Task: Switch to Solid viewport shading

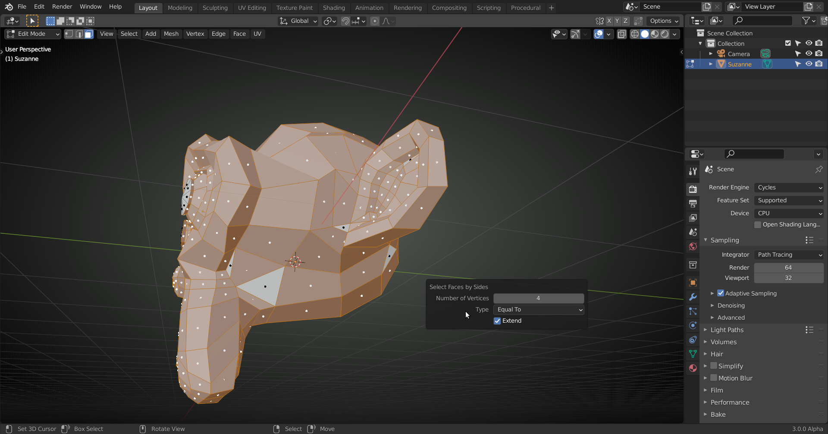Action: click(x=645, y=34)
